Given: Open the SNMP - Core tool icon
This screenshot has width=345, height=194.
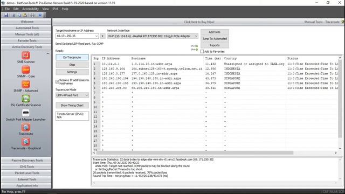Looking at the screenshot, I should point(26,70).
